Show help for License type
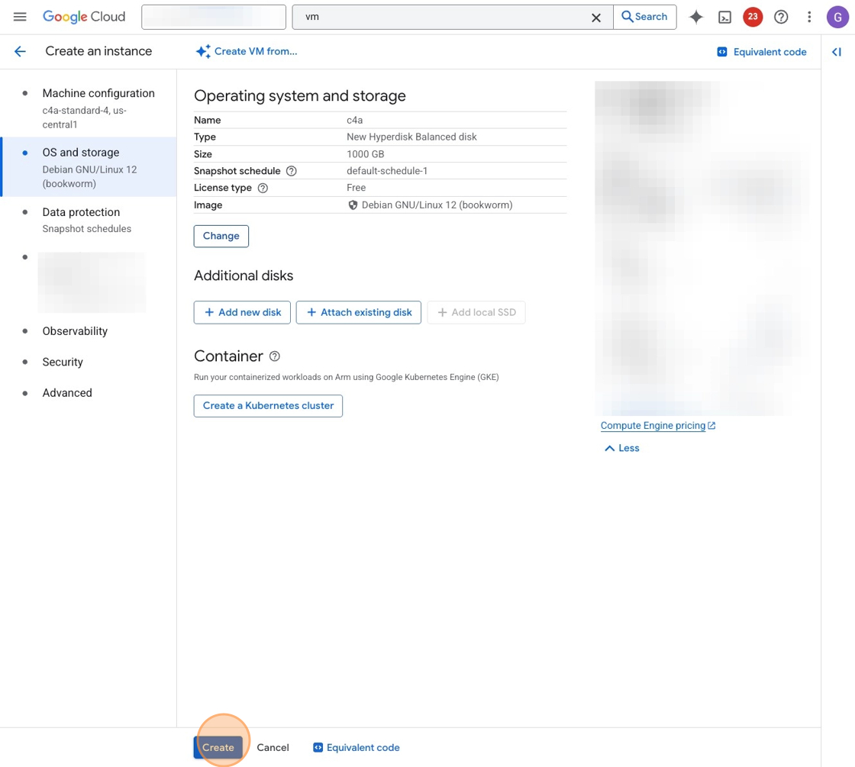 263,188
